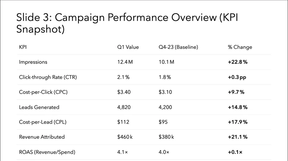This screenshot has height=161, width=288.
Task: Click the $460 k revenue value
Action: (125, 137)
